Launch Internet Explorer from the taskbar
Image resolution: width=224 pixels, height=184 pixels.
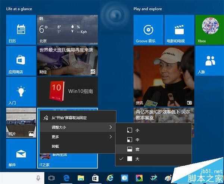click(x=110, y=178)
